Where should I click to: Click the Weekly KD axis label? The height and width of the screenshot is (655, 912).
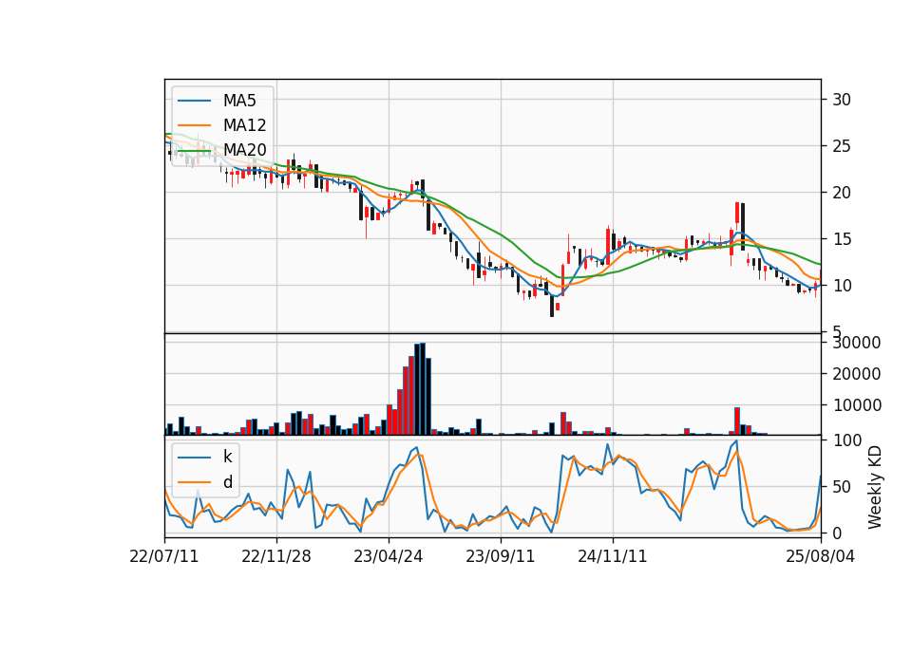(875, 487)
